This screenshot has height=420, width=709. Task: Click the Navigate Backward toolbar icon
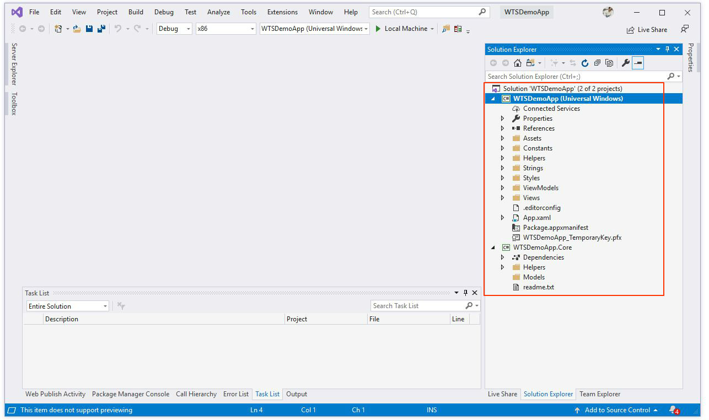click(23, 29)
